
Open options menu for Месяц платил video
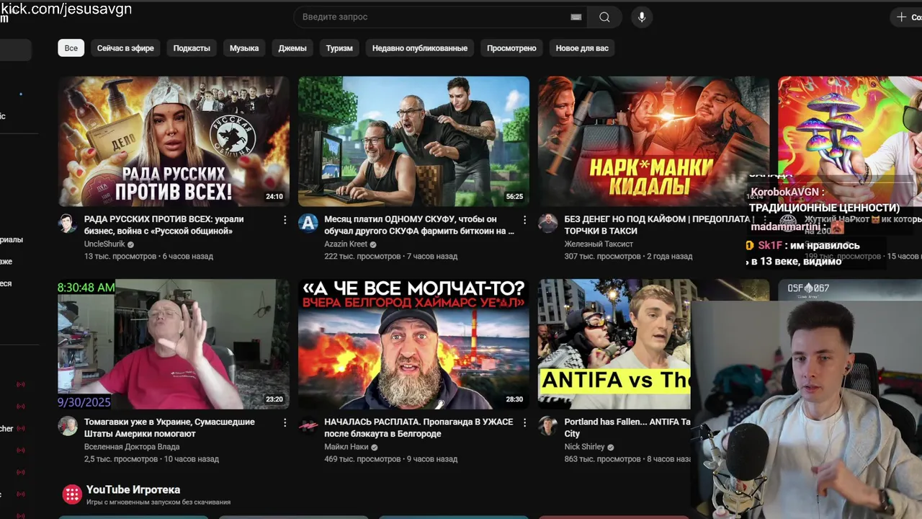click(524, 220)
